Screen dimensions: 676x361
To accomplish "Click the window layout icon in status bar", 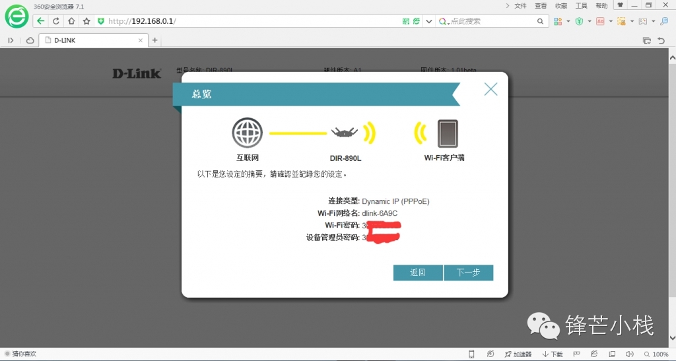I will (x=612, y=354).
